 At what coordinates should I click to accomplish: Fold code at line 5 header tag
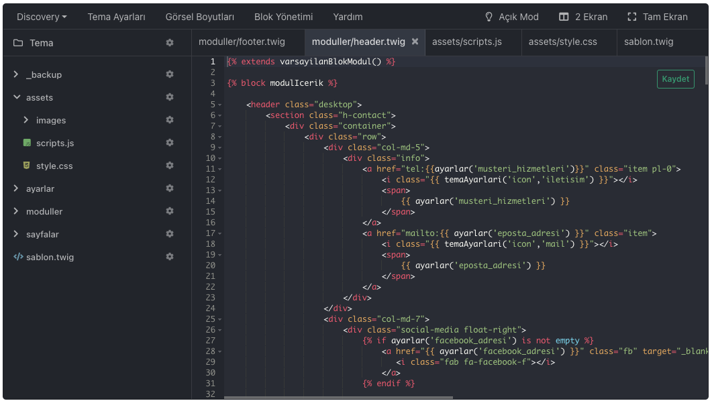220,105
